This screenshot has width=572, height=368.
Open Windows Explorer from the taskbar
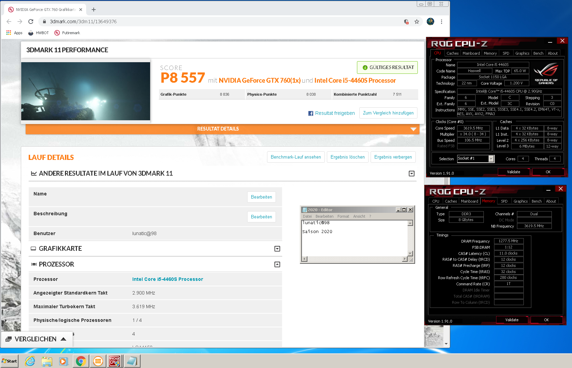tap(47, 361)
